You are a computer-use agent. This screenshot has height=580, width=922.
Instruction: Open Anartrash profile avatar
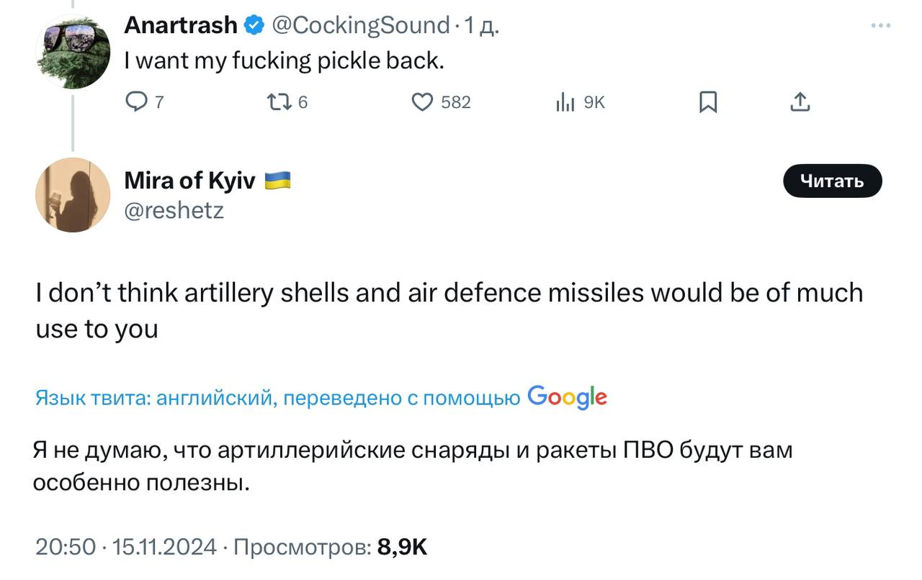coord(73,52)
